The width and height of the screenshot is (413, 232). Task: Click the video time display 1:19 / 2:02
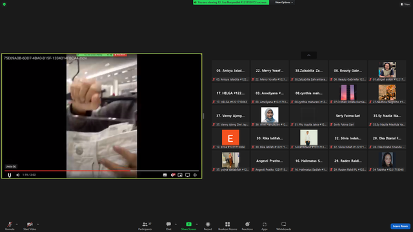click(x=29, y=175)
